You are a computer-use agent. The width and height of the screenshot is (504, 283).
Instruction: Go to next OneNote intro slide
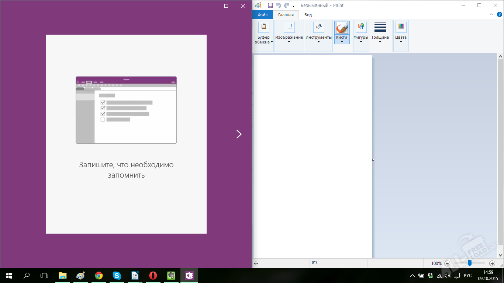pos(239,134)
